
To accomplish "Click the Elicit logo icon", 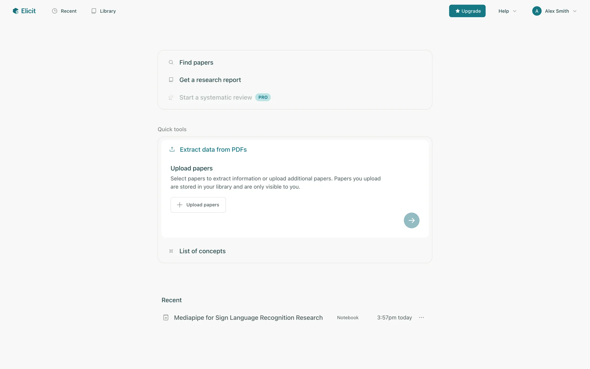I will click(16, 11).
